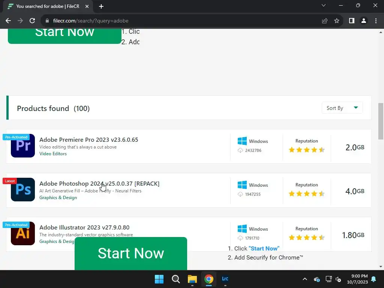Click OneDrive cloud tray icon

(316, 279)
